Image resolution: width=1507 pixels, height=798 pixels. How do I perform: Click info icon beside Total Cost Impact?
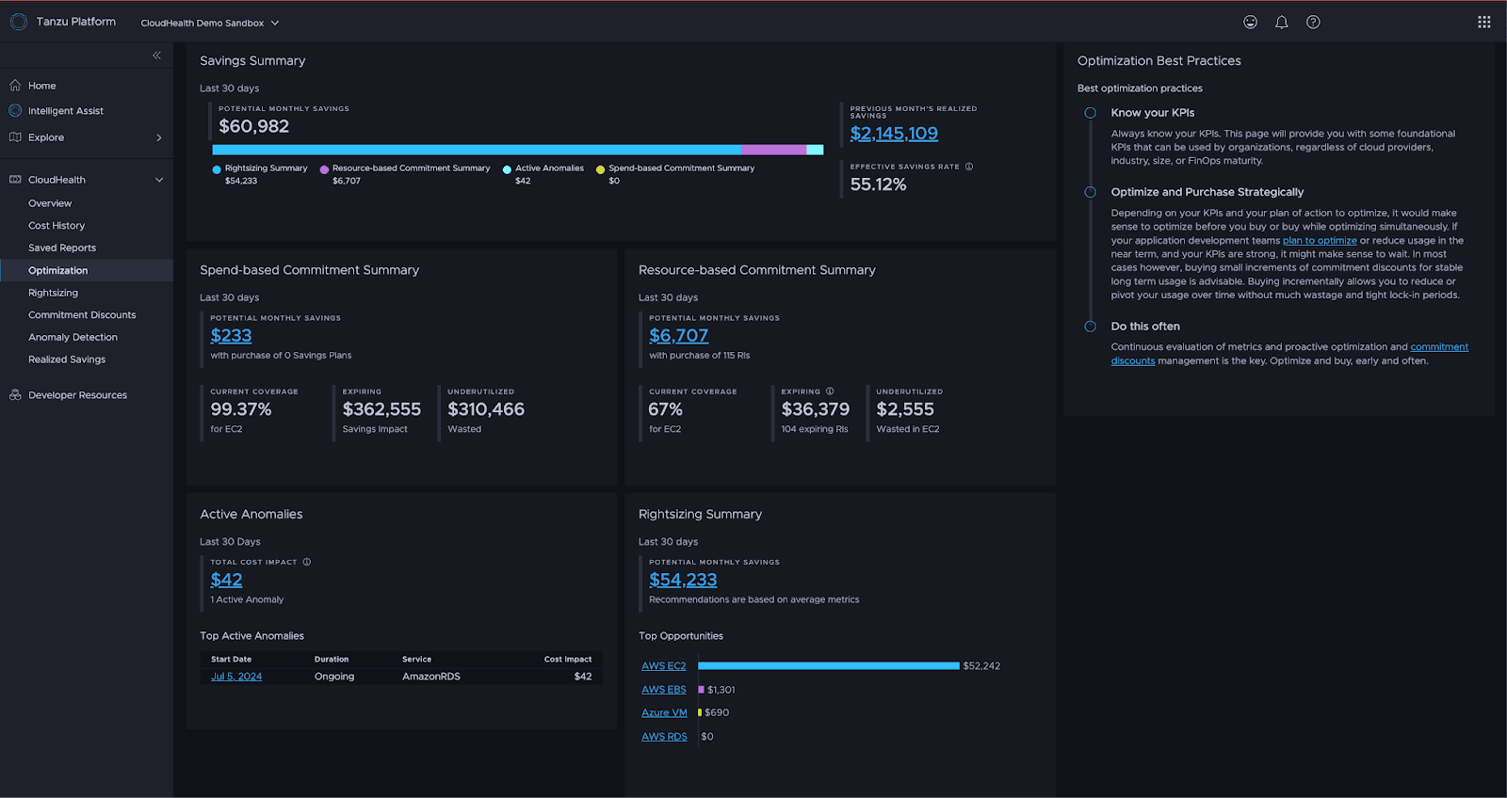click(307, 562)
